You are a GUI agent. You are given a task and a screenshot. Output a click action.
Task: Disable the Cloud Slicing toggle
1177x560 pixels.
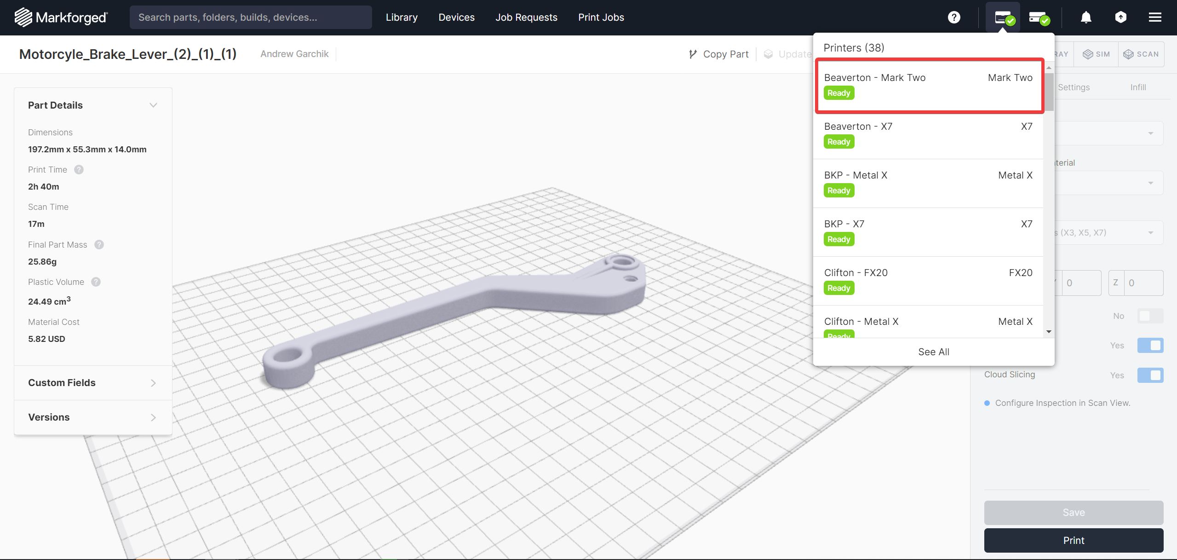[1150, 375]
